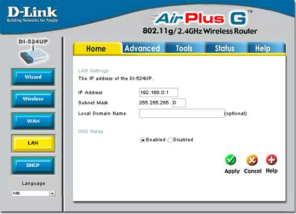
Task: Click the orange Cancel X icon
Action: point(252,160)
